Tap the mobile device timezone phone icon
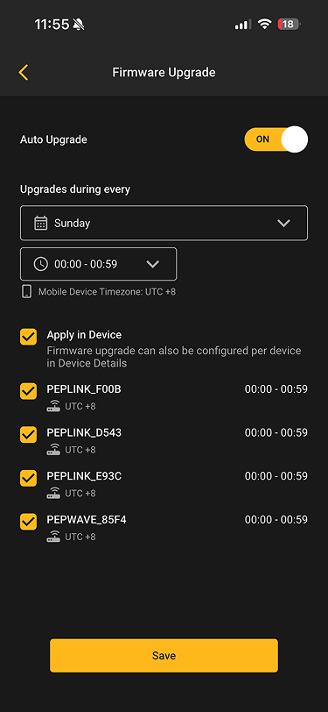 coord(27,291)
